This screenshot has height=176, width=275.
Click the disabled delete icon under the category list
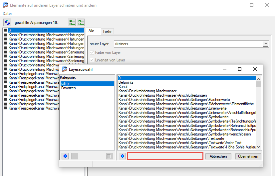[110, 156]
